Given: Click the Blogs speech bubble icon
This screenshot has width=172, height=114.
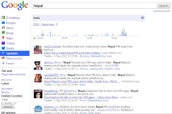Looking at the screenshot, I should (x=3, y=33).
